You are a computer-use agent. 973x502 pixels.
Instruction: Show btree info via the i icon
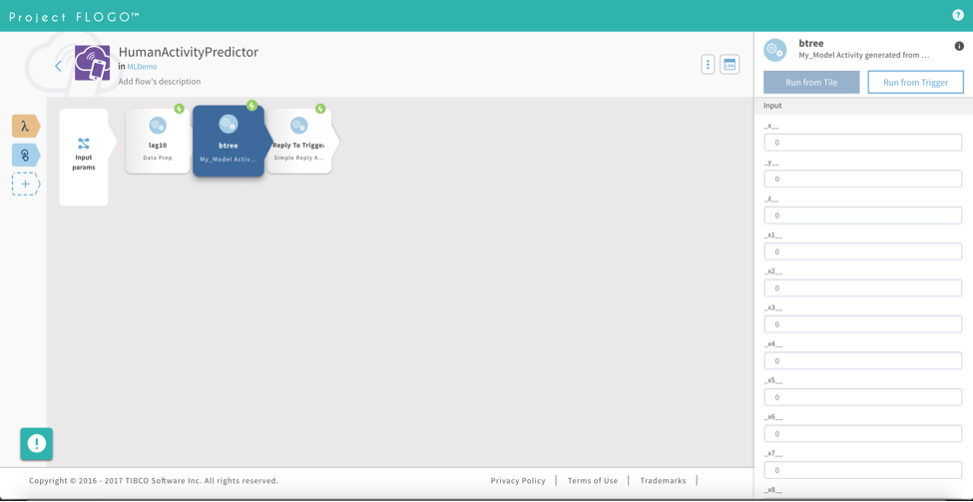[x=959, y=46]
